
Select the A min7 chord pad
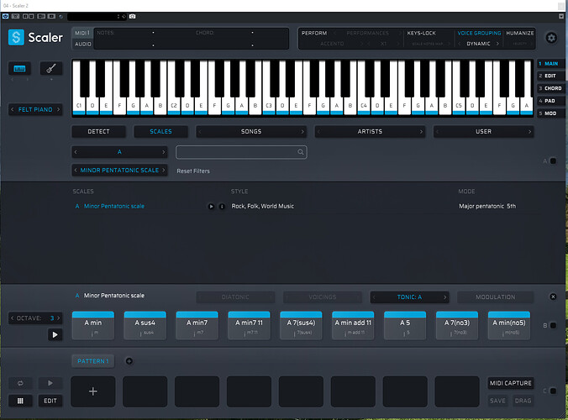[197, 326]
